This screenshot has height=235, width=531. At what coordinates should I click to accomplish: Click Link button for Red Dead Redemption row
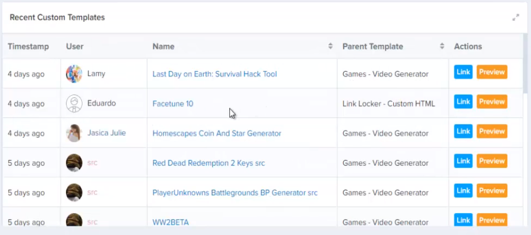point(463,161)
